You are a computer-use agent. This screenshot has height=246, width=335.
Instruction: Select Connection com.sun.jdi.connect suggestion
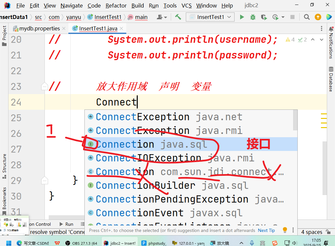click(191, 172)
